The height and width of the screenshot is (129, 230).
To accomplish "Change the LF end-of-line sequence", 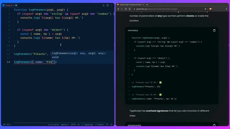I will tap(78, 125).
